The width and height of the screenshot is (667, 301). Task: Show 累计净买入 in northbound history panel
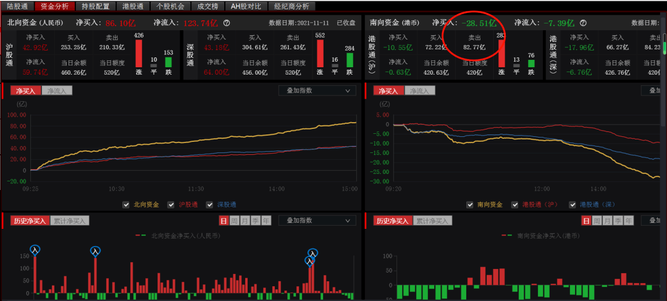(70, 220)
